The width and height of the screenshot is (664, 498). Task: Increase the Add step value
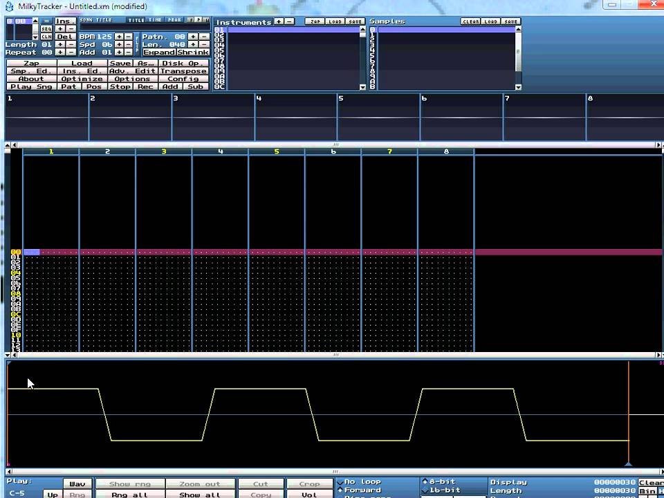120,52
